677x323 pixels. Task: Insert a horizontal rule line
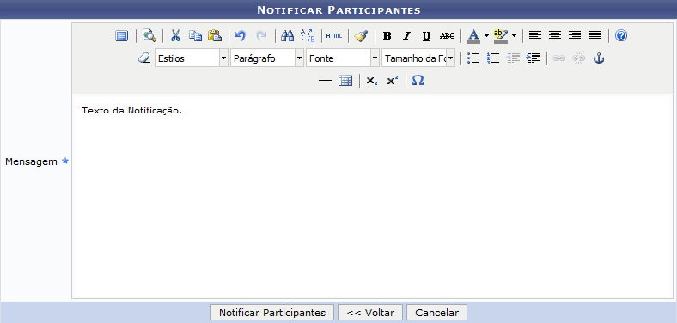click(x=325, y=81)
